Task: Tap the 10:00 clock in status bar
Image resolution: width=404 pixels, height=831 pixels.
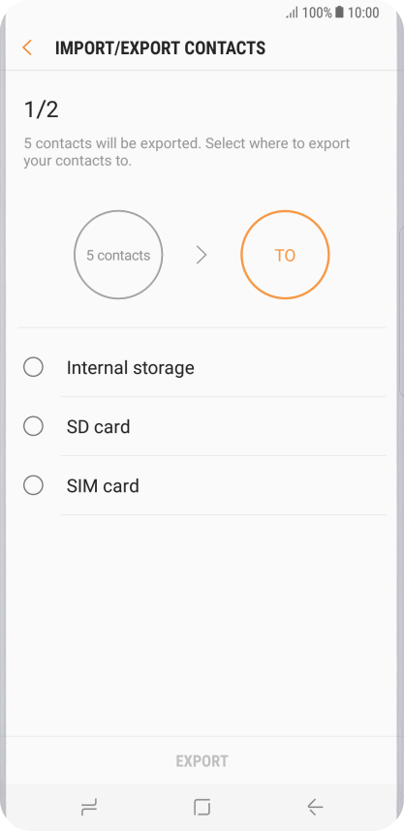Action: pos(363,13)
